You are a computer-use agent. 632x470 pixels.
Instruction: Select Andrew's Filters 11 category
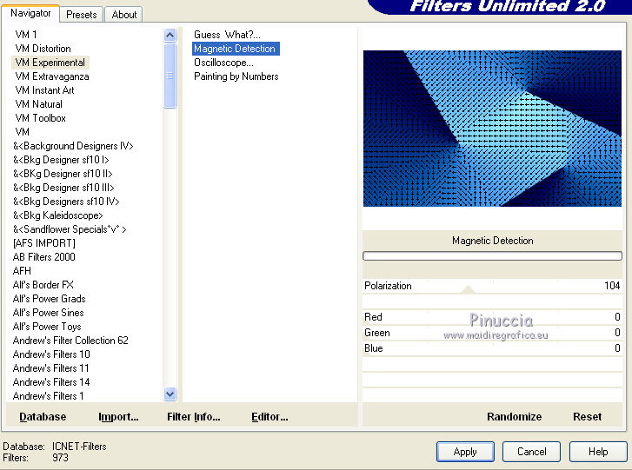[x=50, y=368]
